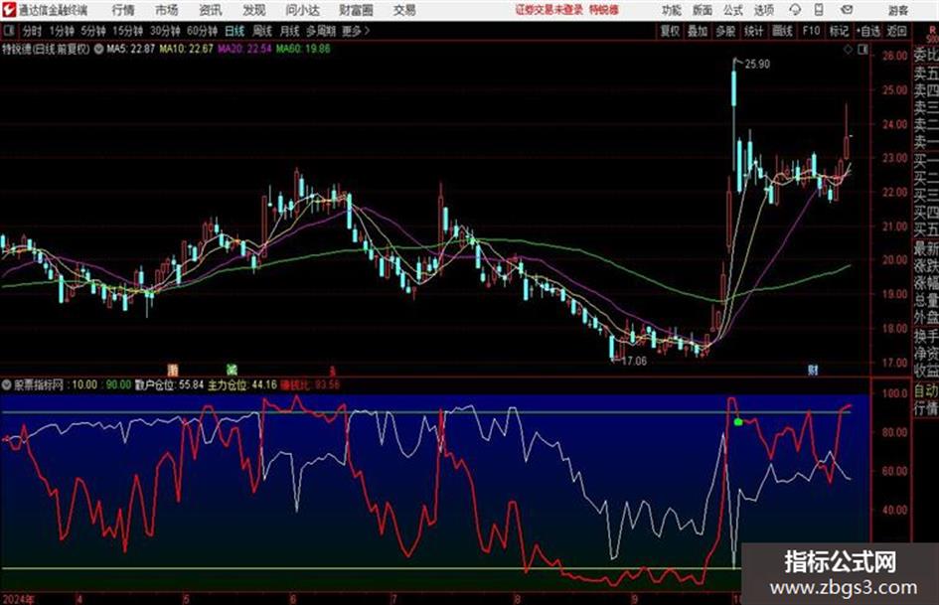Click the 2024年 label on the time axis
Screen dimensions: 939x605
pyautogui.click(x=18, y=599)
